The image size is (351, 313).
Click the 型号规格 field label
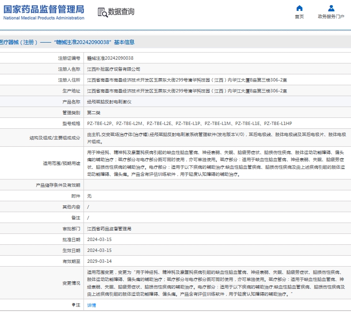71,124
